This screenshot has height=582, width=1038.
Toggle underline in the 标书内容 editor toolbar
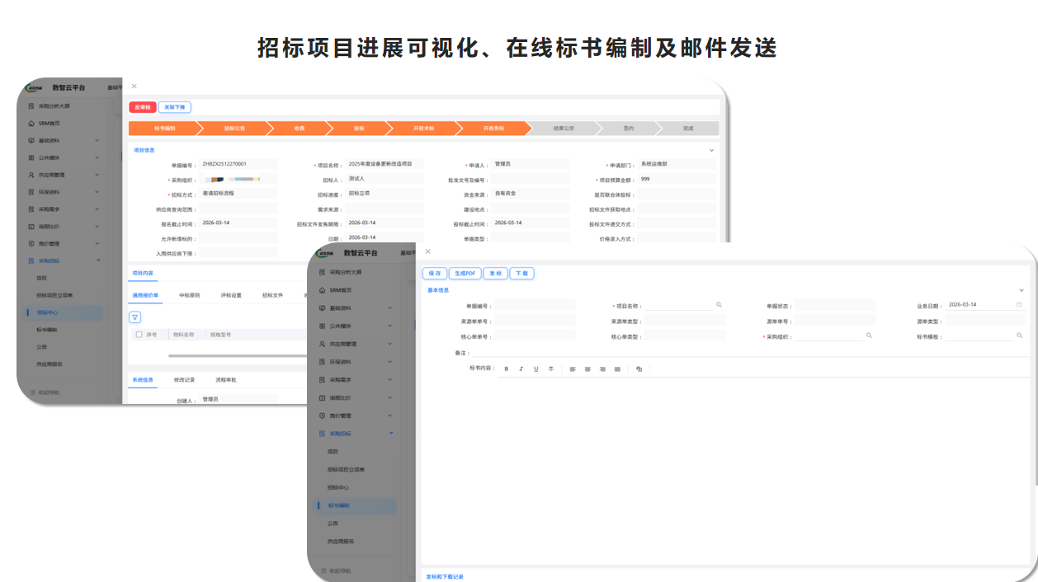(x=536, y=369)
